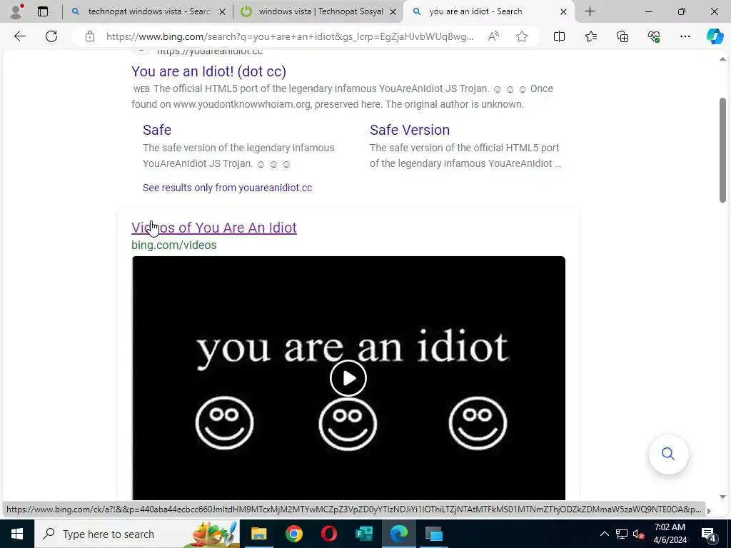View site information lock icon

click(90, 36)
